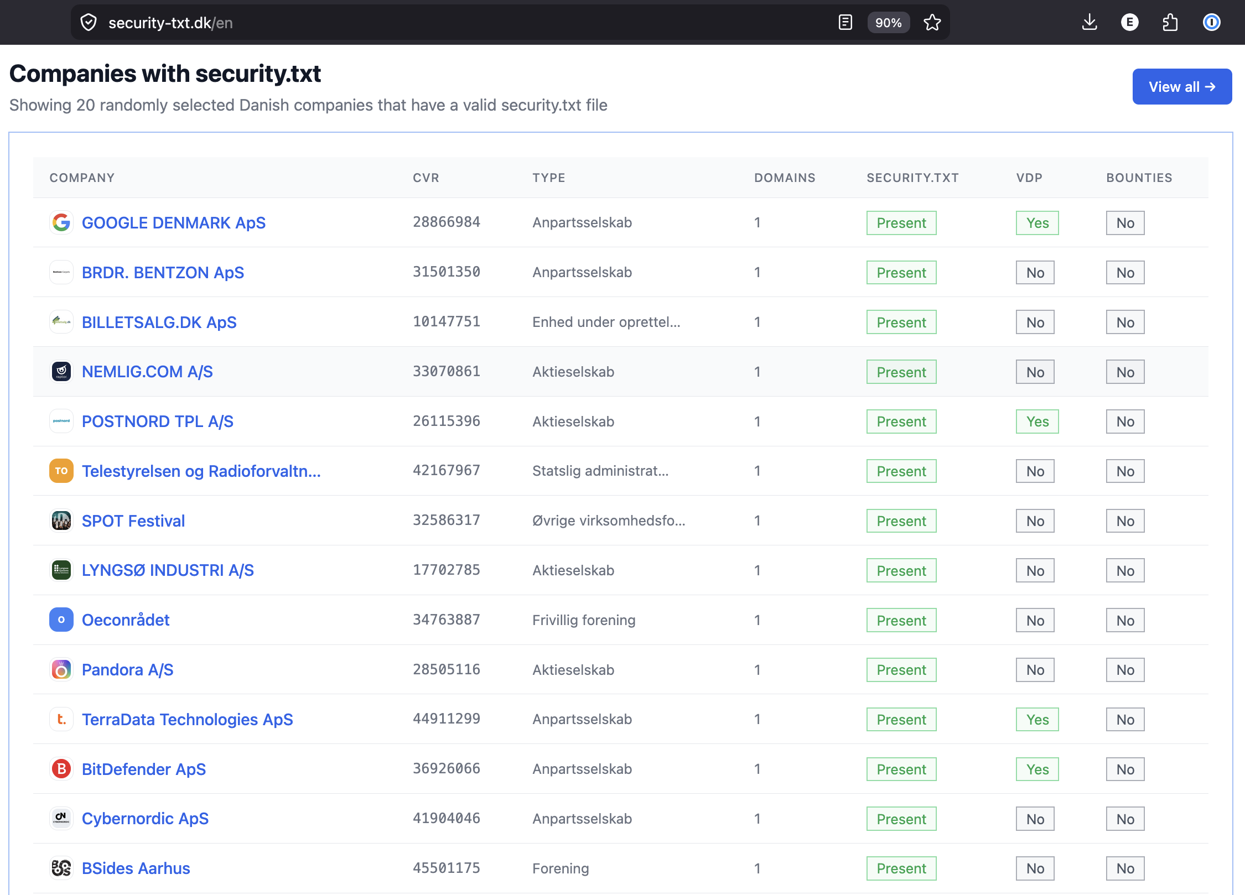Click the Lyngsø Industri logo icon
The image size is (1245, 895).
(61, 570)
